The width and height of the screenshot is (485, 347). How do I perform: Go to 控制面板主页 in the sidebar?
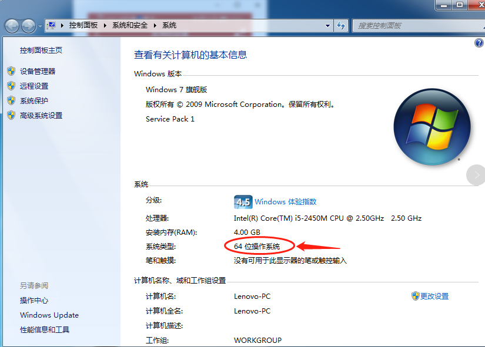[x=41, y=50]
